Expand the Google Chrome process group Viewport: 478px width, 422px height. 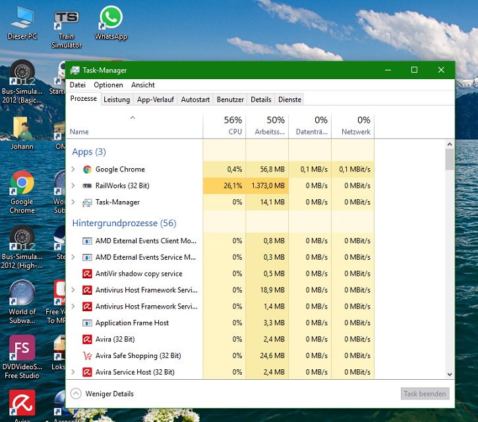[x=74, y=169]
